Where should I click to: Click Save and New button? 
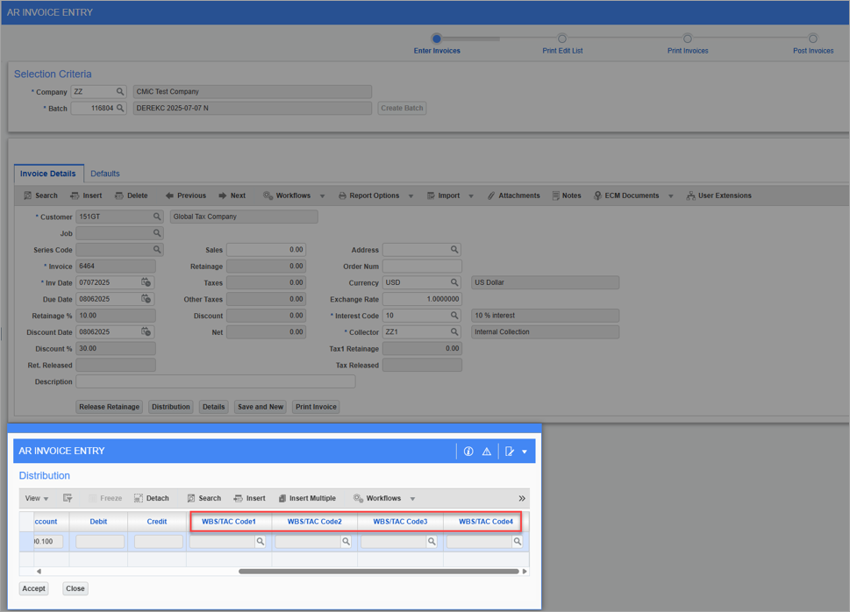tap(261, 407)
